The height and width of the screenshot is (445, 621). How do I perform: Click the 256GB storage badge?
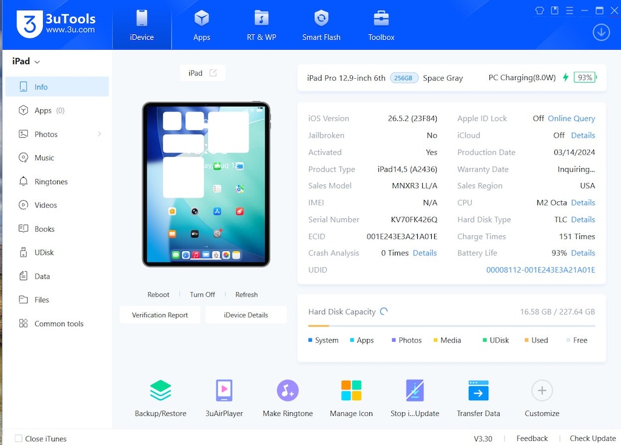403,78
